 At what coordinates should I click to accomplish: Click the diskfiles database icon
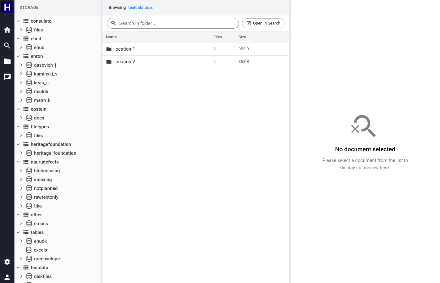pos(29,276)
